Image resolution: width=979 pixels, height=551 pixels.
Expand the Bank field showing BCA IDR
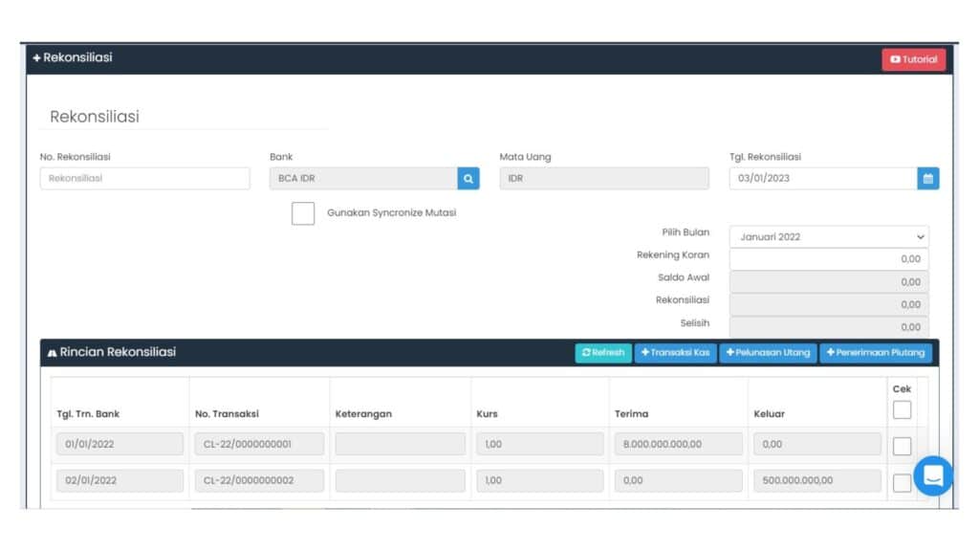tap(363, 178)
